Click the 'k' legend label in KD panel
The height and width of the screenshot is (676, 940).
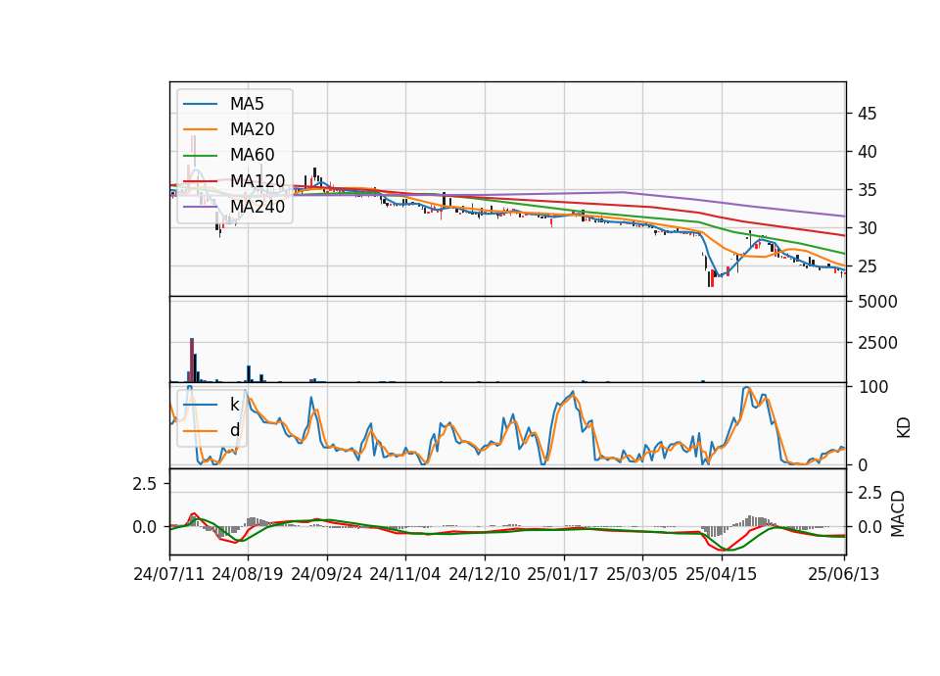(x=234, y=405)
